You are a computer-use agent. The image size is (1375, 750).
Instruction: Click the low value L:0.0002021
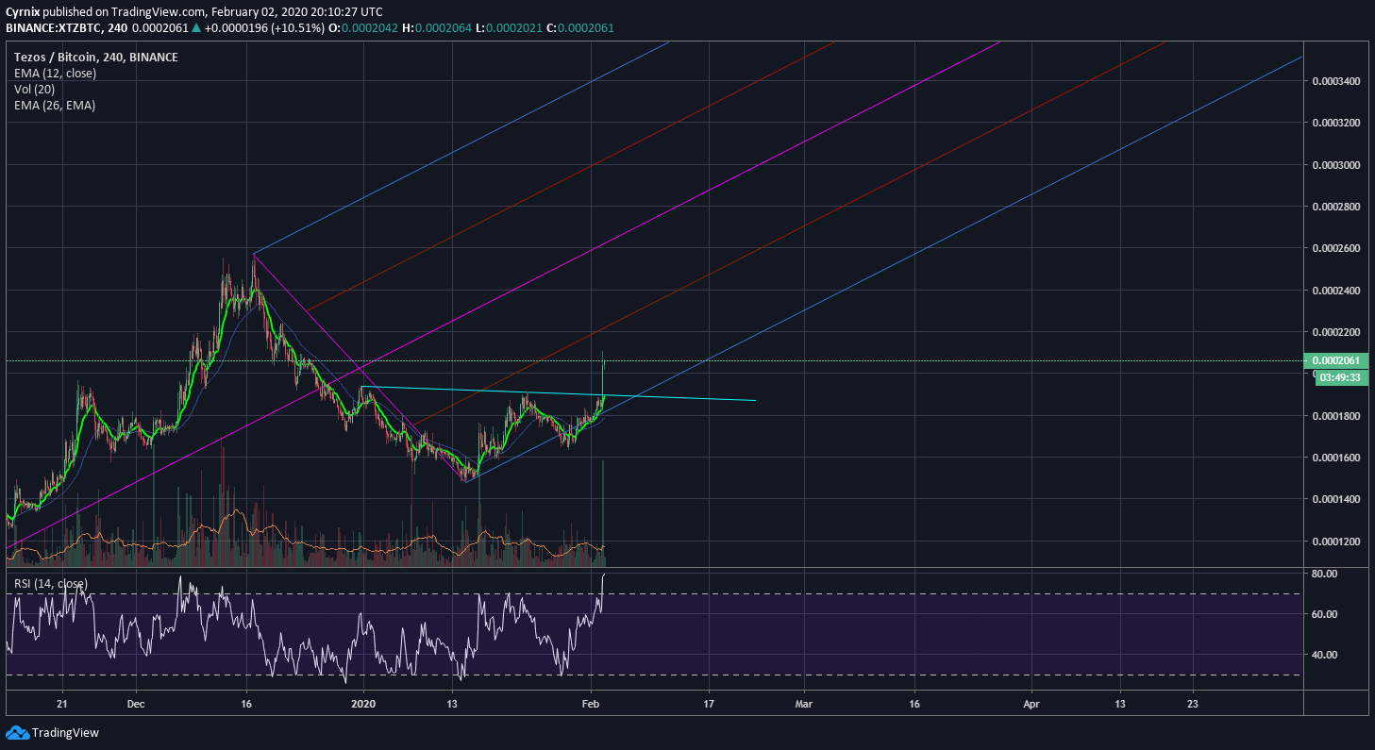(507, 28)
